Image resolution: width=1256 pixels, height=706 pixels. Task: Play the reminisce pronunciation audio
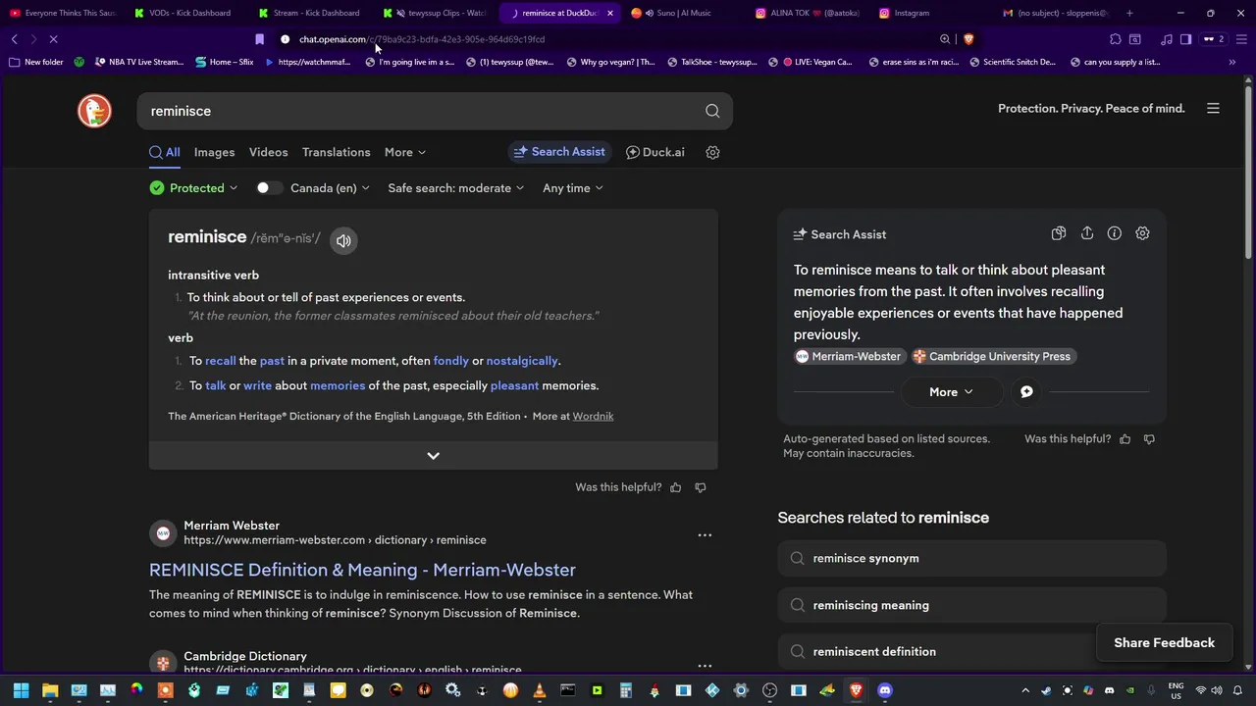[343, 240]
